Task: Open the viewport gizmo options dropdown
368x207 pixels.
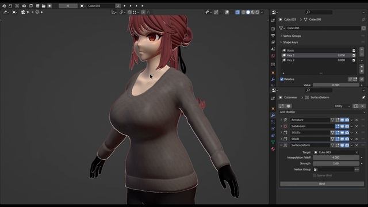Action: 208,12
